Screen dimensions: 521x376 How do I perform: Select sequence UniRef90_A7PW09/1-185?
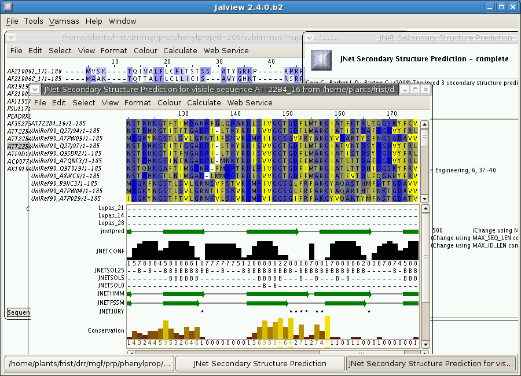(x=67, y=138)
